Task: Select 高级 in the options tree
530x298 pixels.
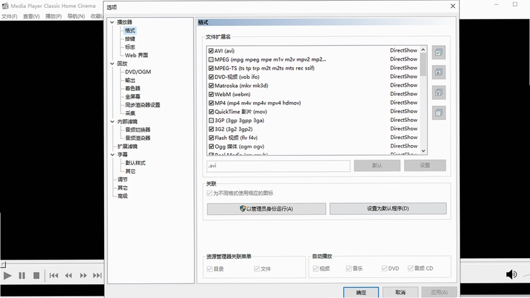Action: click(123, 196)
